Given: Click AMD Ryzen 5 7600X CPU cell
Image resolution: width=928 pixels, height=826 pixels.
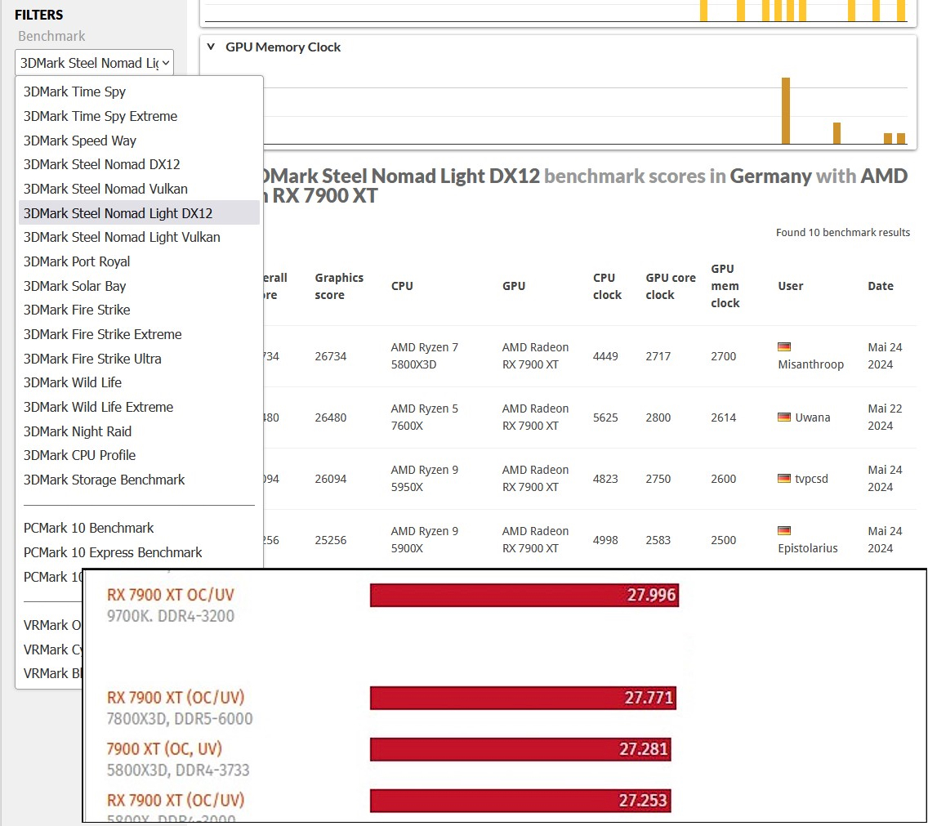Looking at the screenshot, I should [x=424, y=417].
